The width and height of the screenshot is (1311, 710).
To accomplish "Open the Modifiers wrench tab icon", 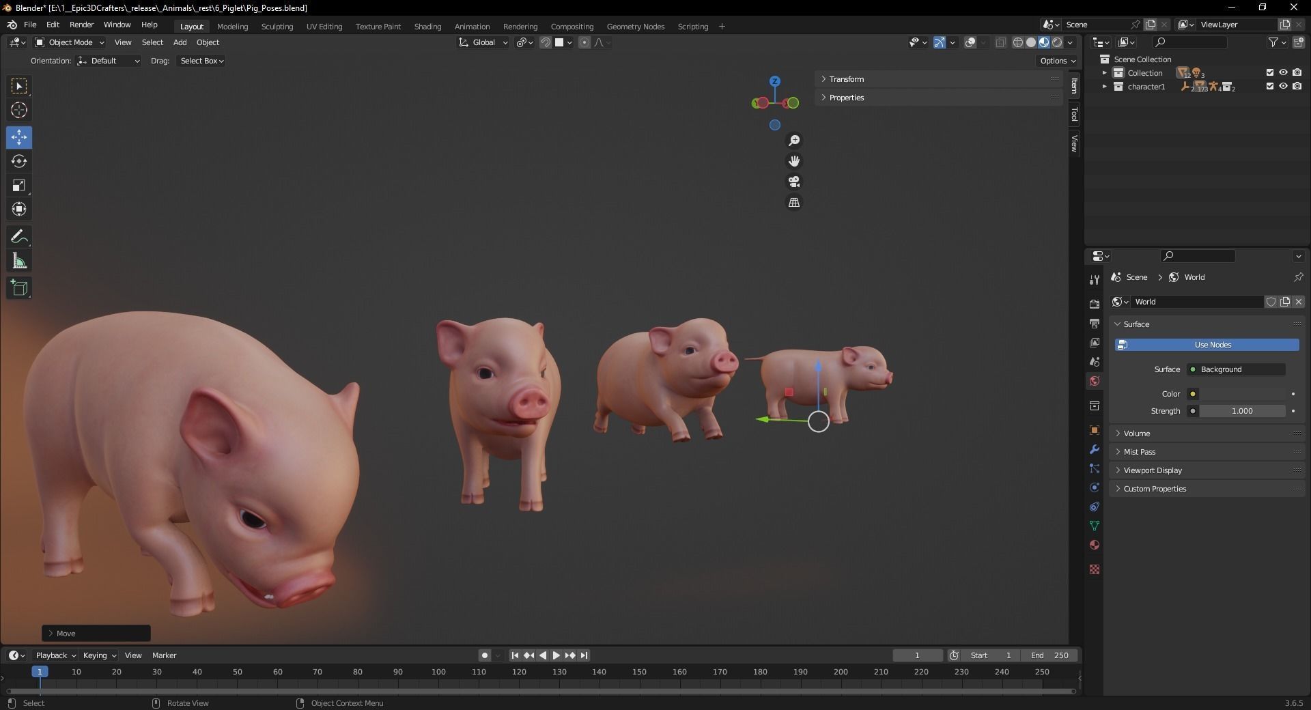I will pos(1095,449).
